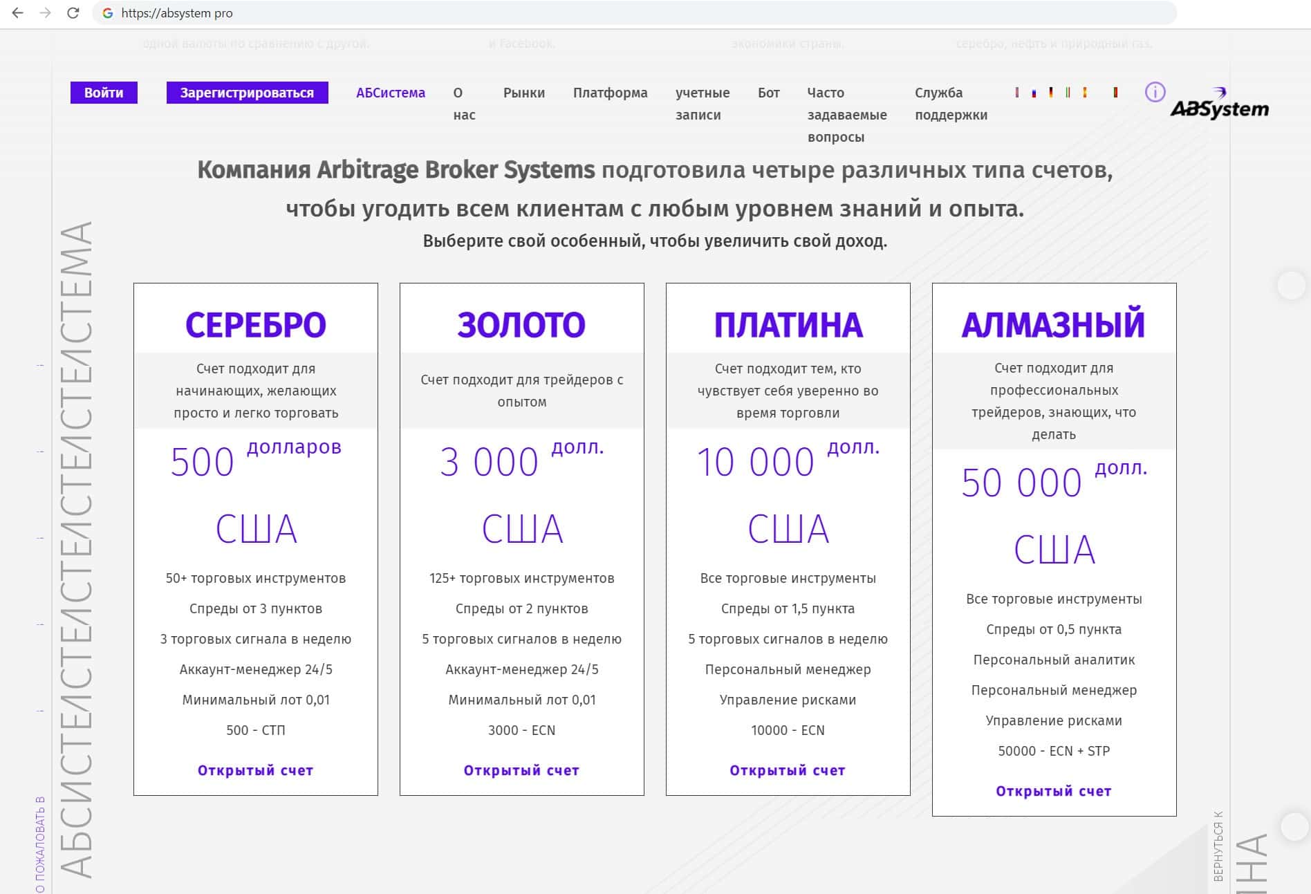Click Открытый счет under Серебро plan
Viewport: 1311px width, 894px height.
255,770
